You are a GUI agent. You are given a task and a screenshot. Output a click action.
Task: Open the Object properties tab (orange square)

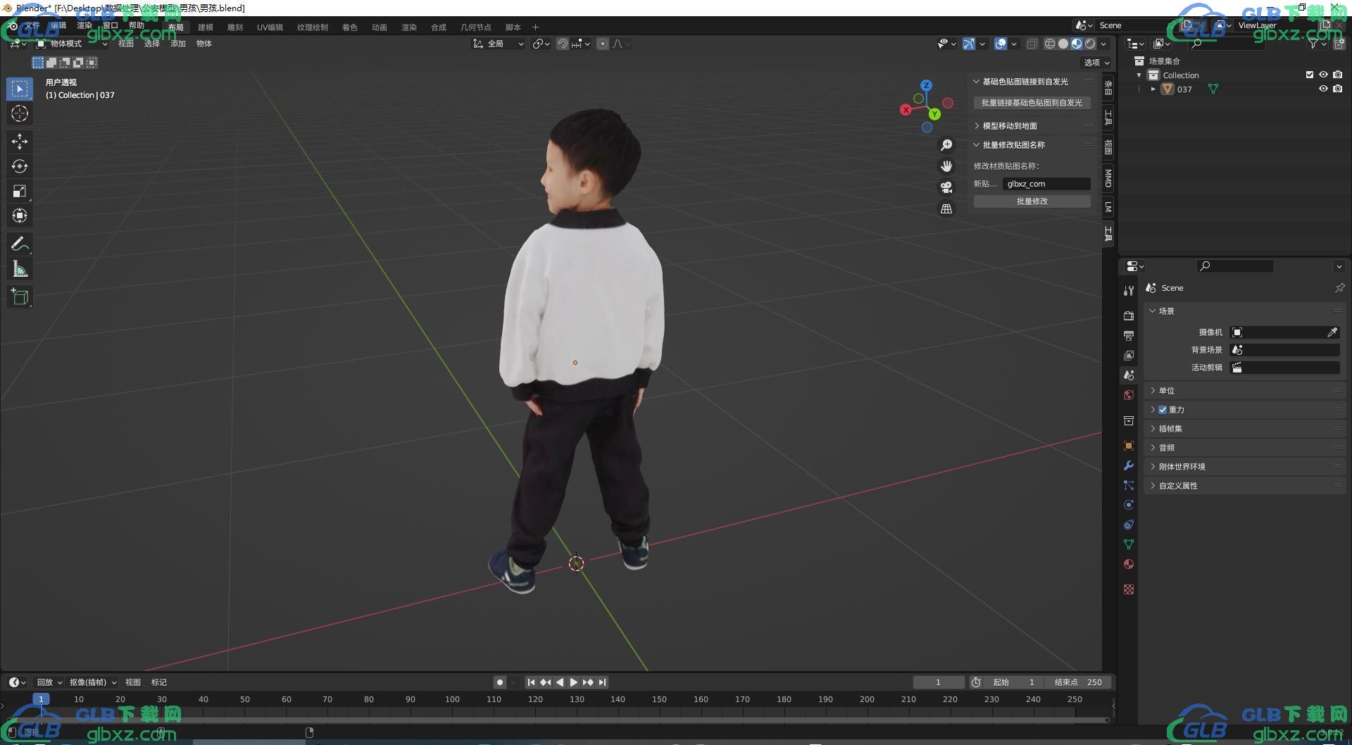coord(1129,446)
